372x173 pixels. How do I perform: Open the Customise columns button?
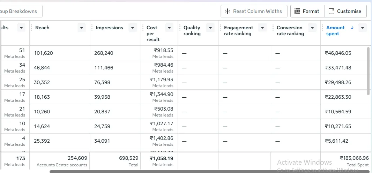(345, 11)
